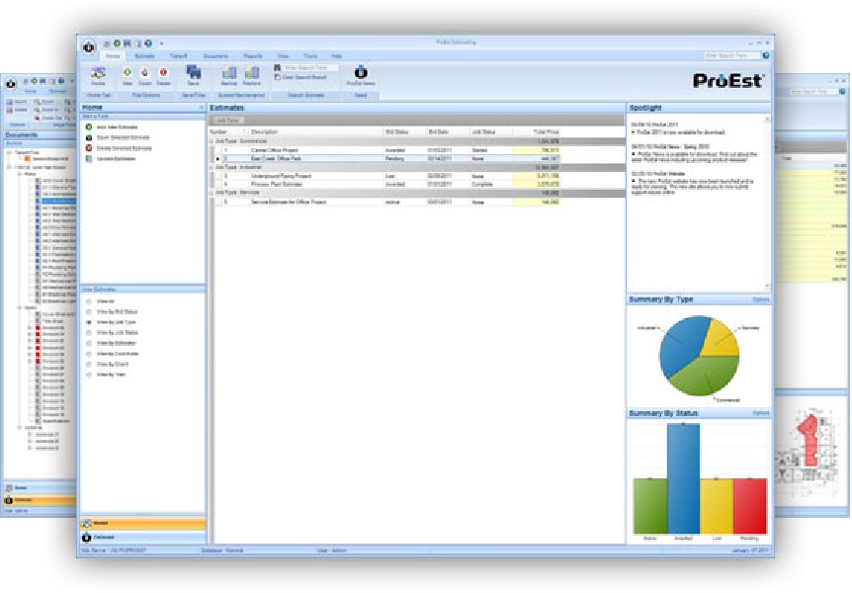The image size is (852, 593).
Task: Click the red Delete icon in the ribbon
Action: point(163,75)
